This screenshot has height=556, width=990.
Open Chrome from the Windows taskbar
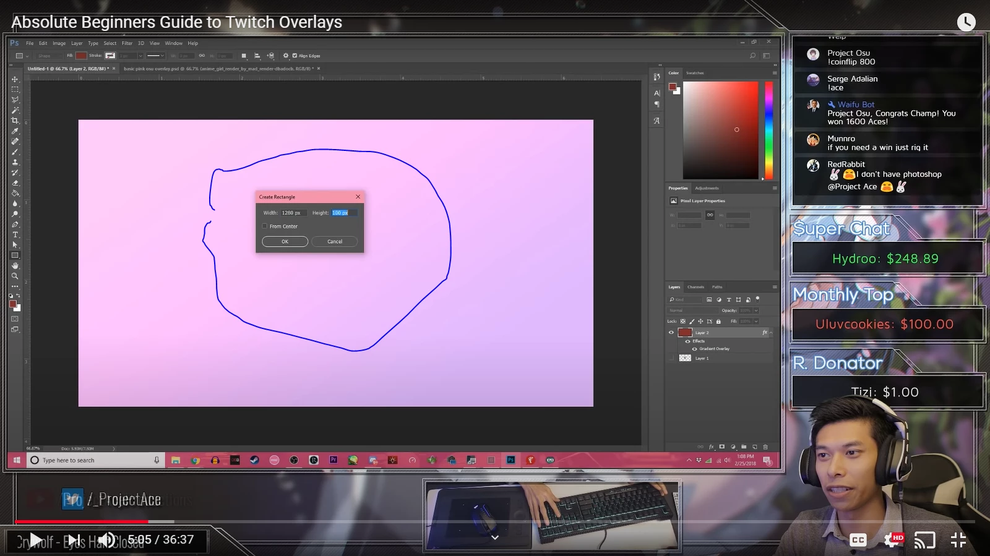196,460
